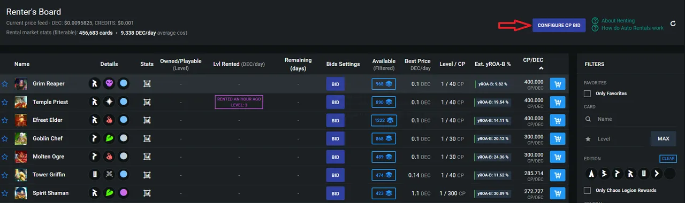Refresh the Renter's Board with reload icon

point(673,24)
